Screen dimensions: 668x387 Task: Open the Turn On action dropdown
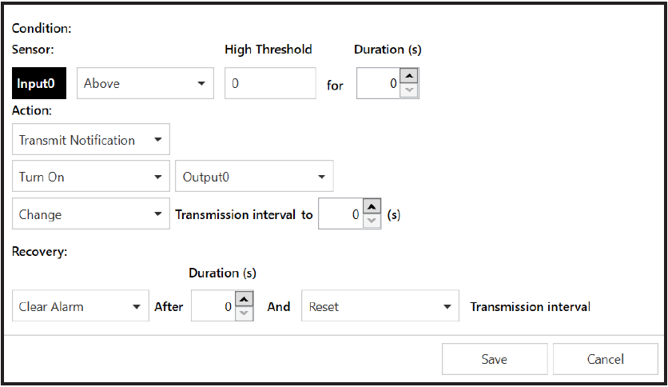[x=91, y=177]
